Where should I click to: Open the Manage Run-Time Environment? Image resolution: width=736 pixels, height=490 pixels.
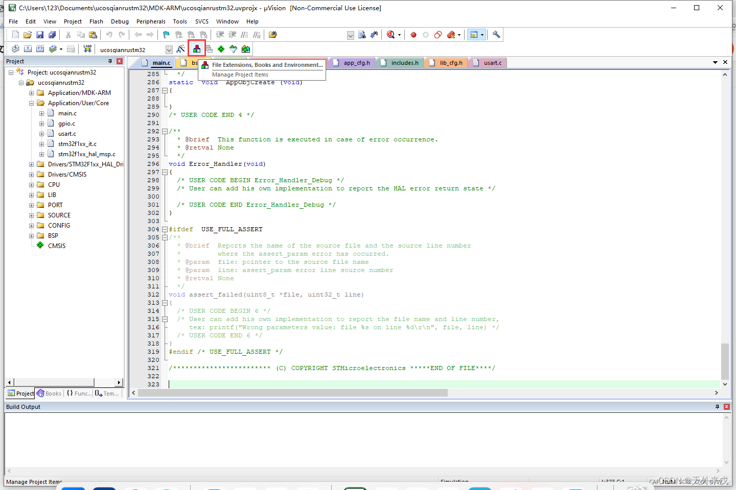(221, 48)
